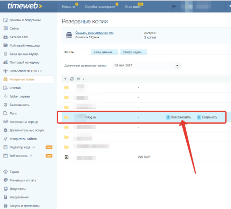Switch to the Статус задач tab

pos(133,52)
